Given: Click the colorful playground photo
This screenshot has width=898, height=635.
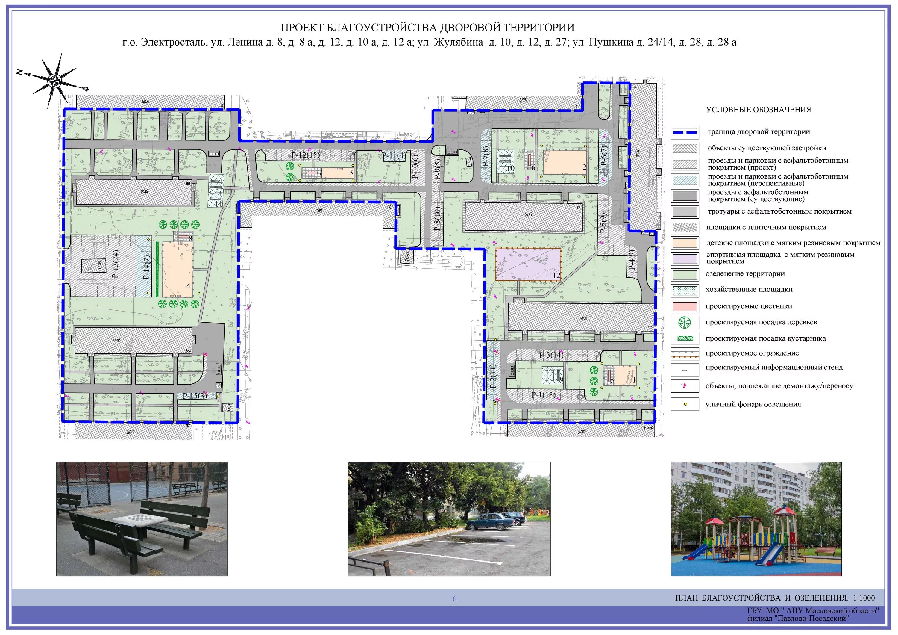Looking at the screenshot, I should 756,519.
